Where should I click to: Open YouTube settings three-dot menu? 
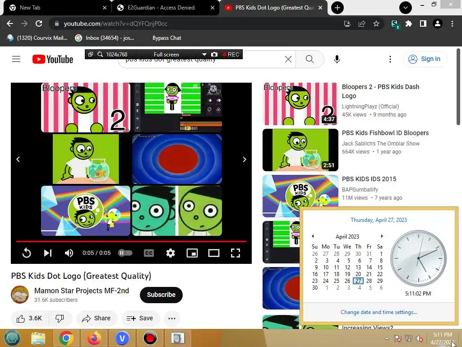point(390,59)
